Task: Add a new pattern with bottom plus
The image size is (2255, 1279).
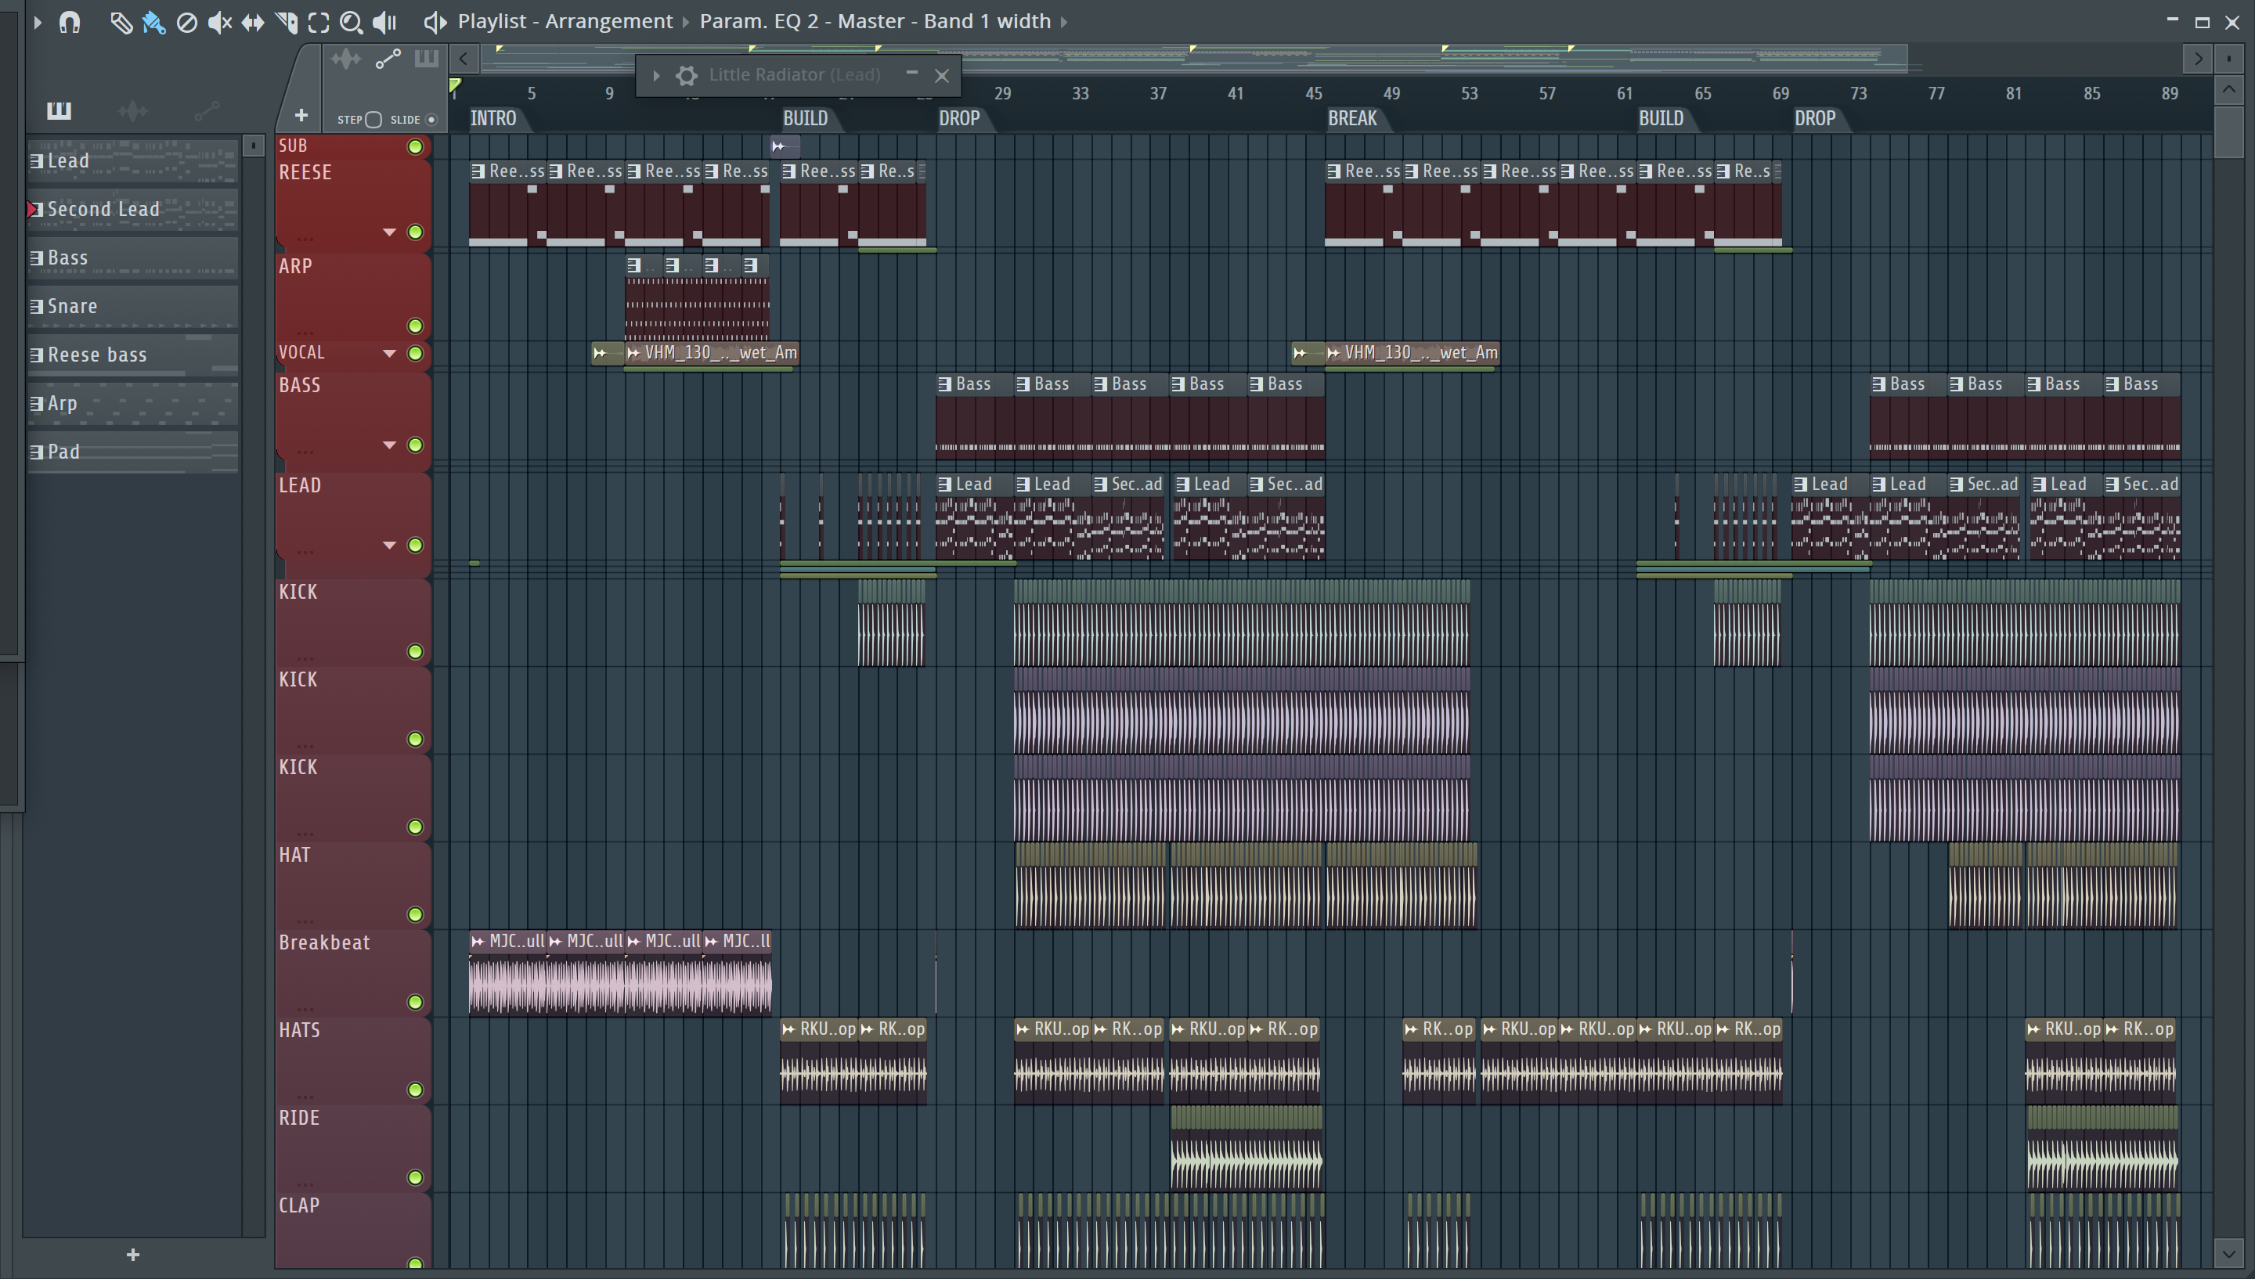Action: 132,1255
